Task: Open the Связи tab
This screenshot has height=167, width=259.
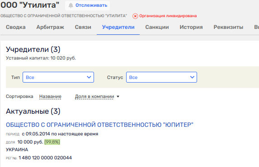Action: point(83,27)
